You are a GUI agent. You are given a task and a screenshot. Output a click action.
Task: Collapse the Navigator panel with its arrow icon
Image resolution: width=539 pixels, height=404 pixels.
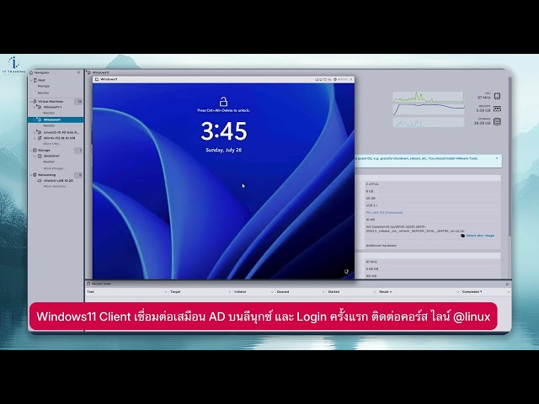point(78,72)
